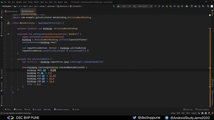This screenshot has height=120, width=214.
Task: Open the Layout Inspector
Action: [x=202, y=109]
